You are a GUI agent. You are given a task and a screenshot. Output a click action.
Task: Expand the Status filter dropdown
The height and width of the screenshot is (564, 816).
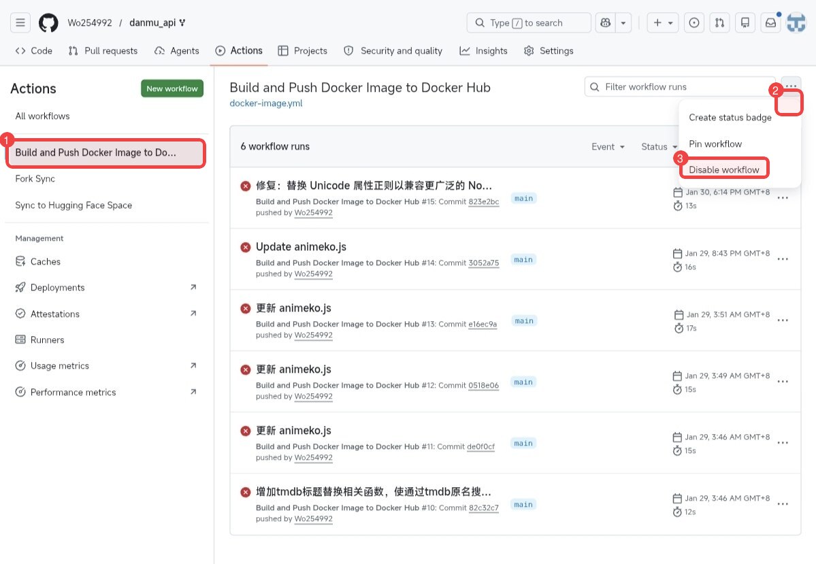tap(659, 147)
